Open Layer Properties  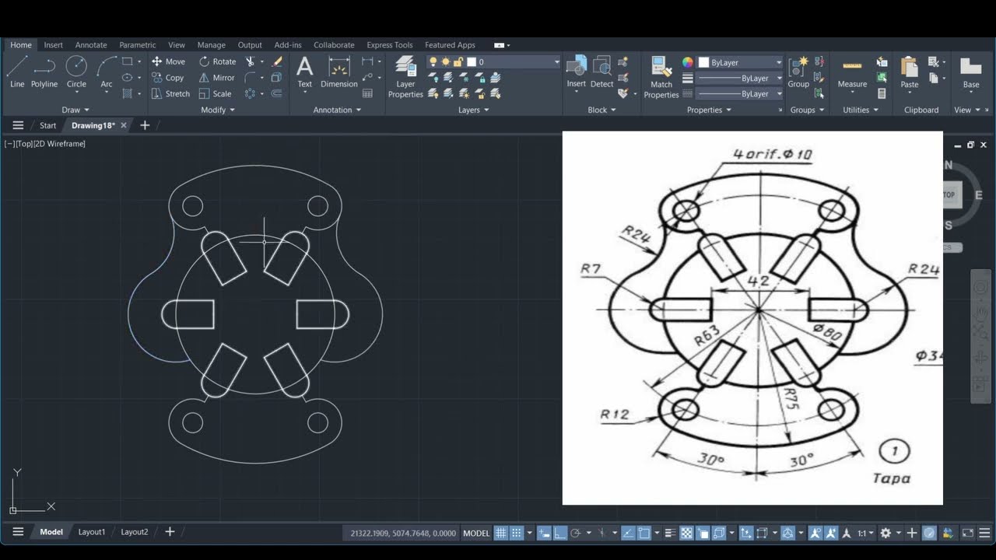(405, 77)
